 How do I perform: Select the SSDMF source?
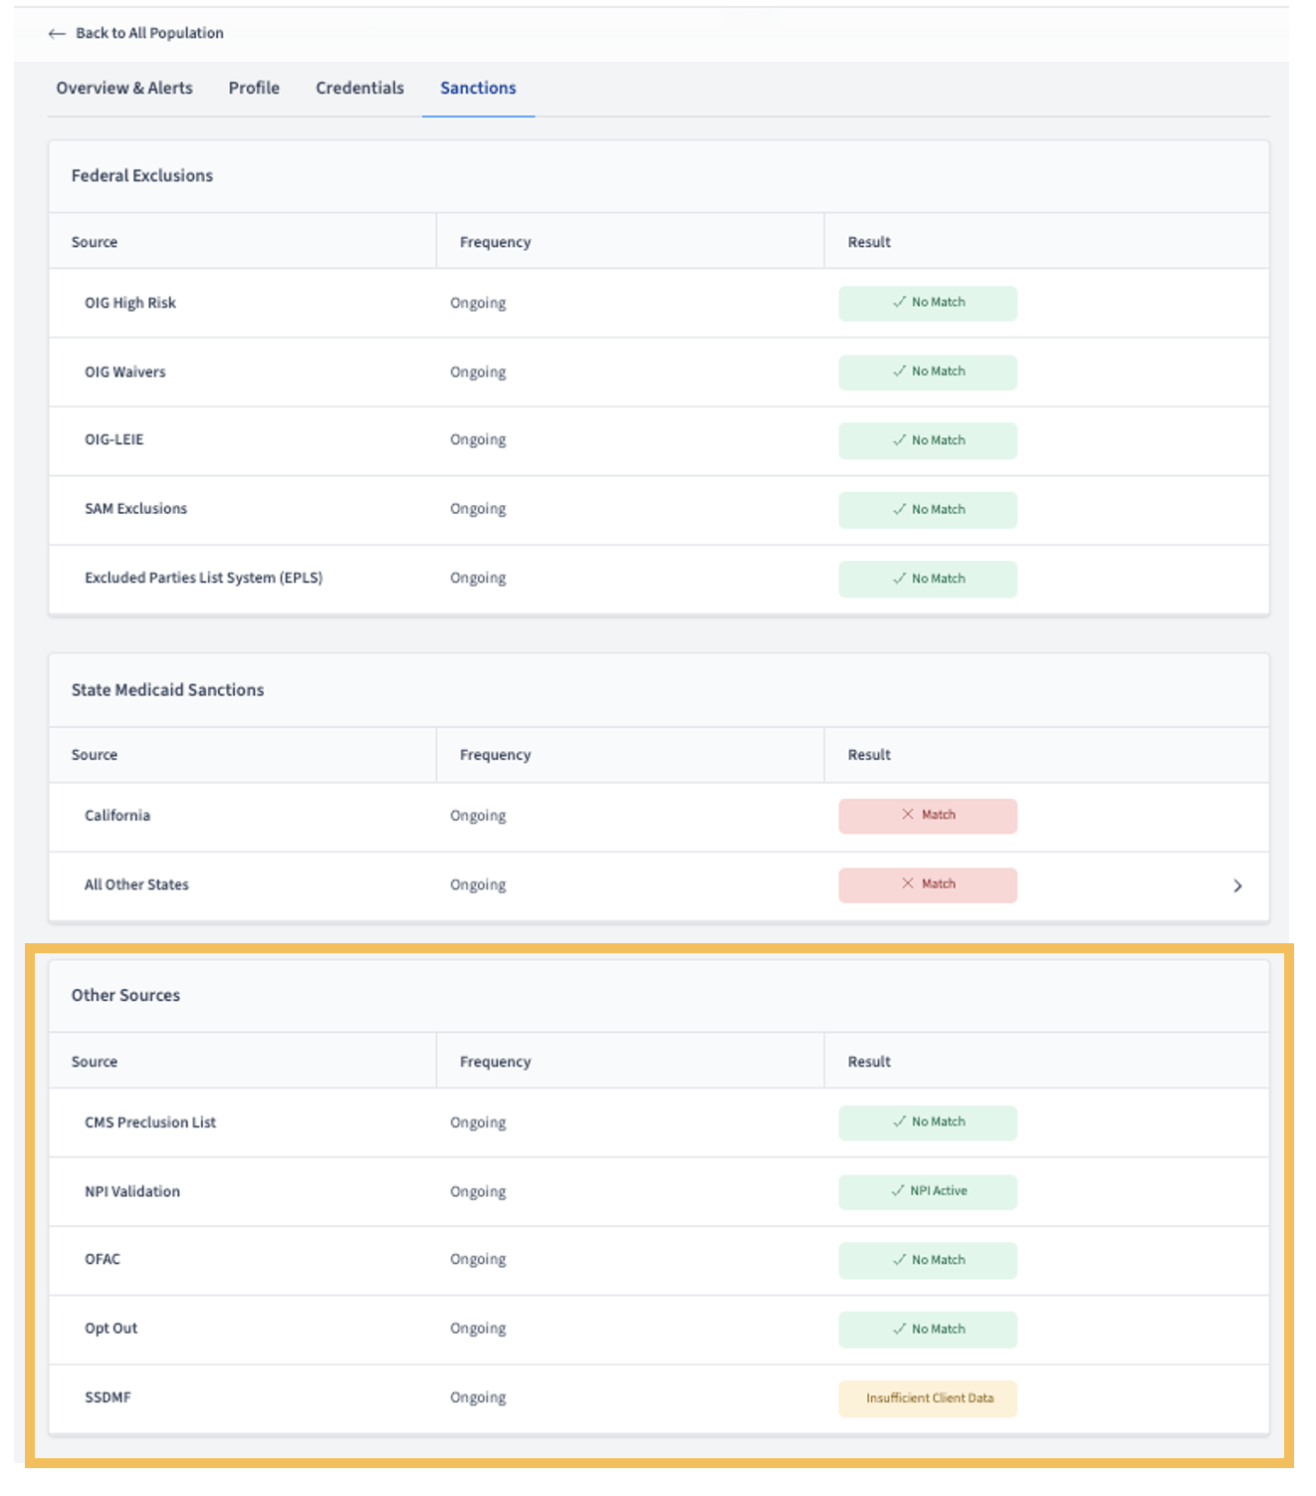108,1397
